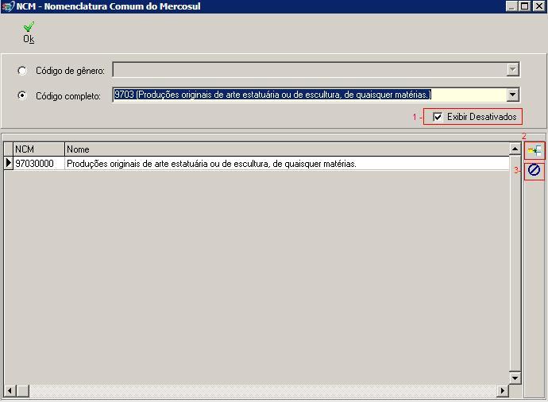This screenshot has width=548, height=403.
Task: Minimize the NCM window
Action: coord(512,6)
